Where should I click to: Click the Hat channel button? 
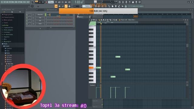pos(40,21)
